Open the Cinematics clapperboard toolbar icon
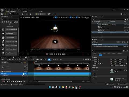Viewport: 129px width, 97px height. (x=31, y=14)
